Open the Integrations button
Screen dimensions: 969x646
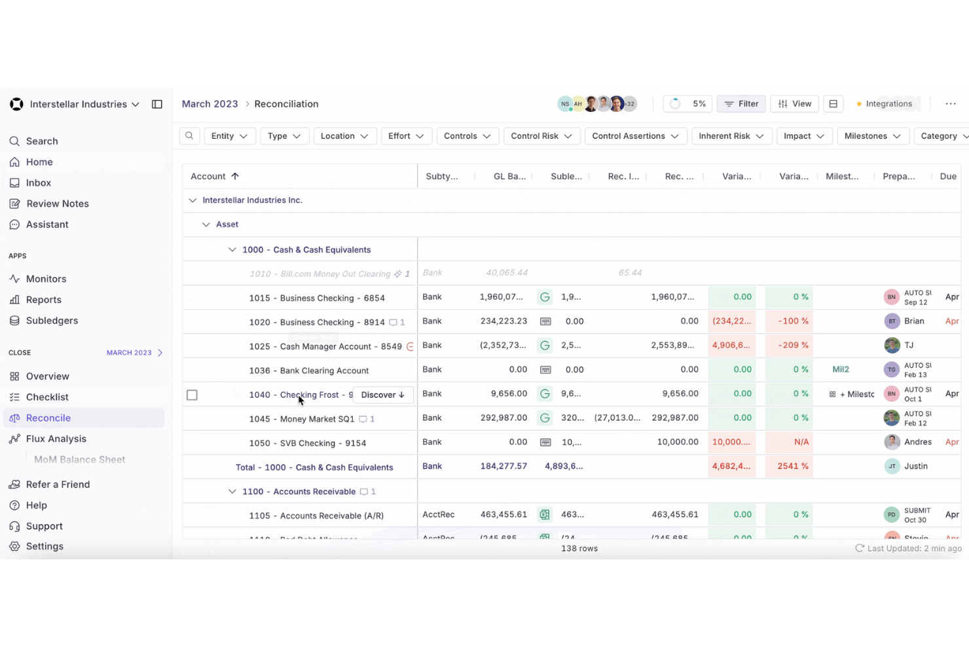click(884, 104)
